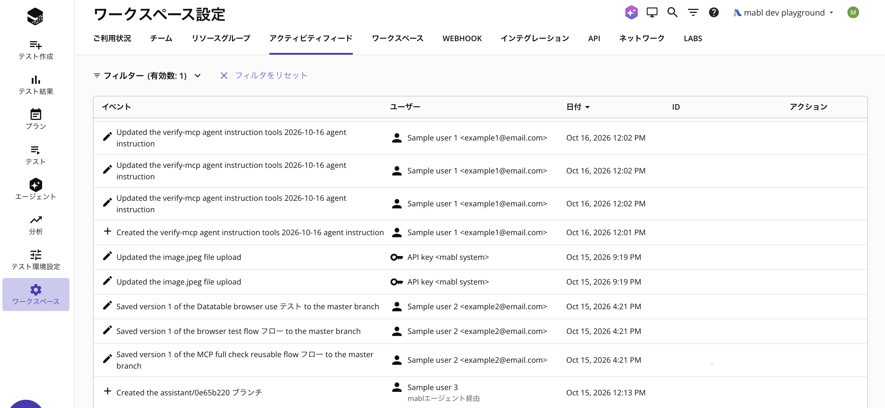Click ID column header

click(676, 107)
